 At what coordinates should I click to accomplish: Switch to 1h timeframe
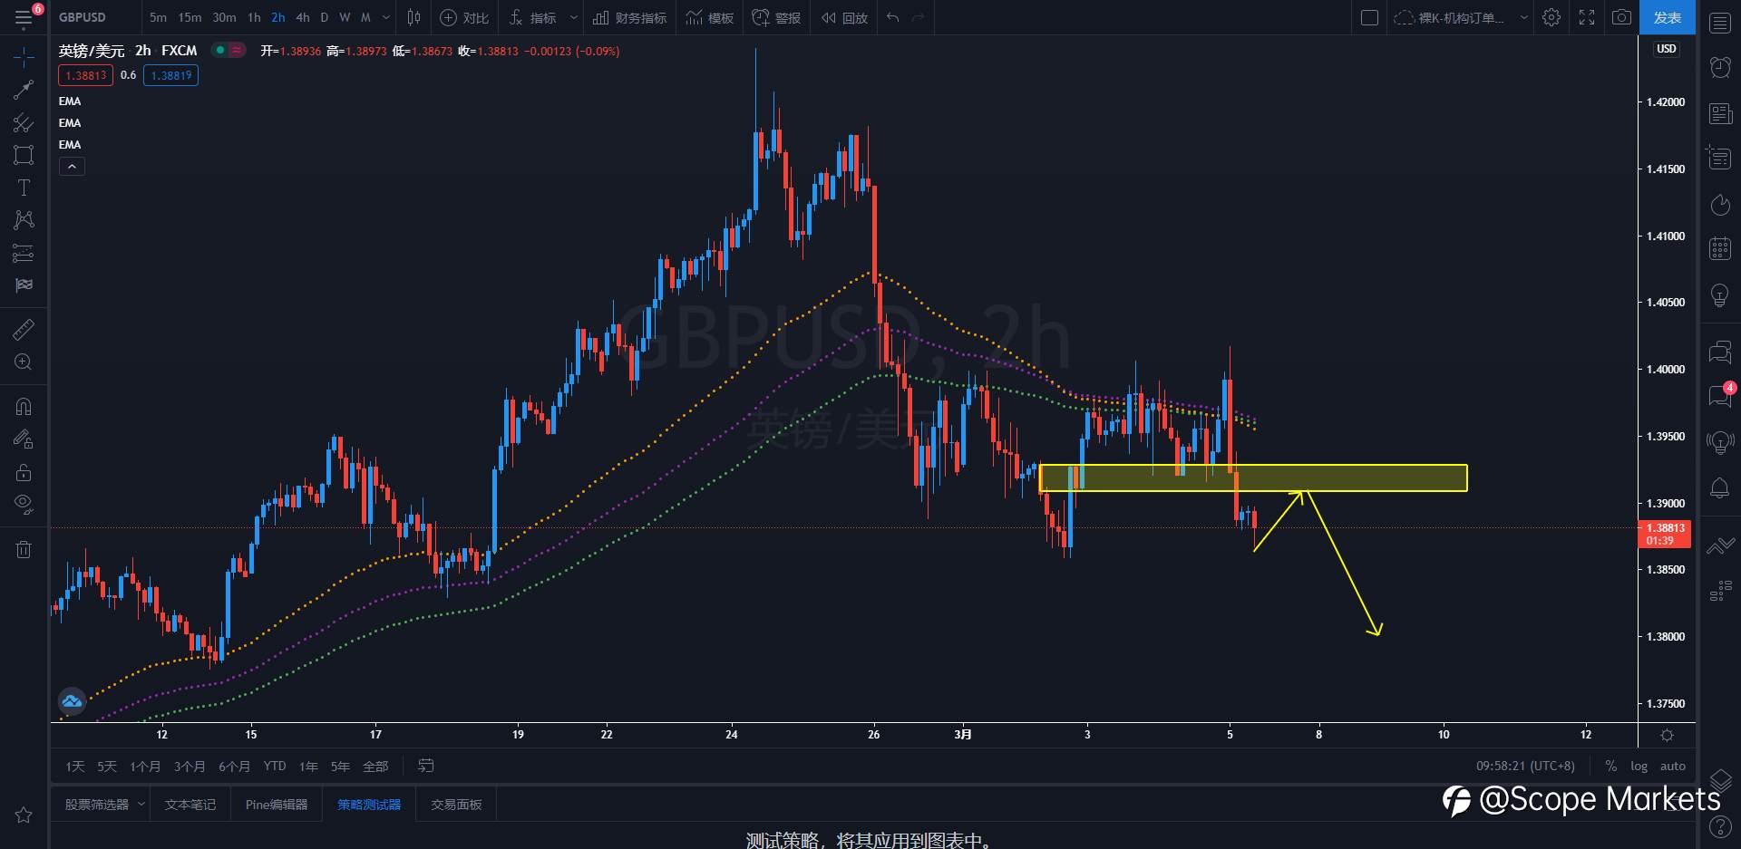coord(254,17)
